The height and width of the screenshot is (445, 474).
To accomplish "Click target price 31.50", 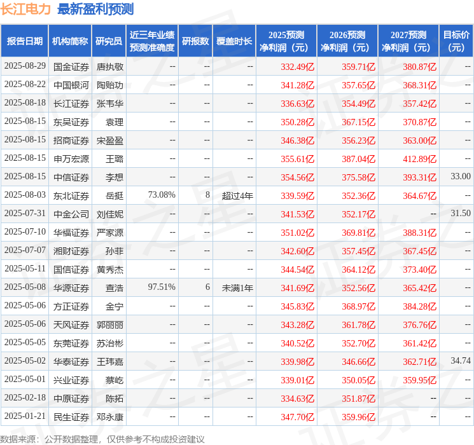I will click(x=461, y=213).
